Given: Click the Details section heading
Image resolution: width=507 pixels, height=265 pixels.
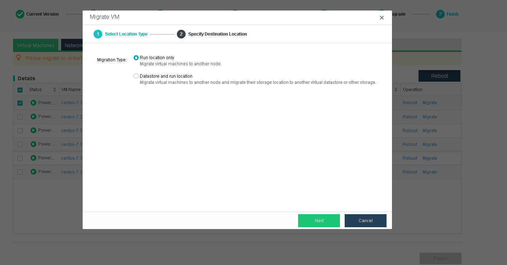Looking at the screenshot, I should (27, 78).
